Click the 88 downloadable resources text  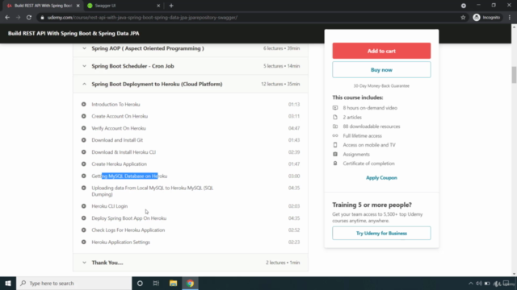372,126
